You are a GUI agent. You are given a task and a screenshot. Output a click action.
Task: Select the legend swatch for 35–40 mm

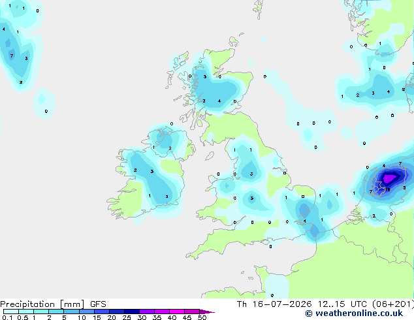click(161, 312)
